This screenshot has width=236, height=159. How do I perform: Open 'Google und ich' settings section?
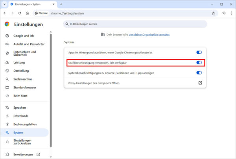tap(25, 36)
